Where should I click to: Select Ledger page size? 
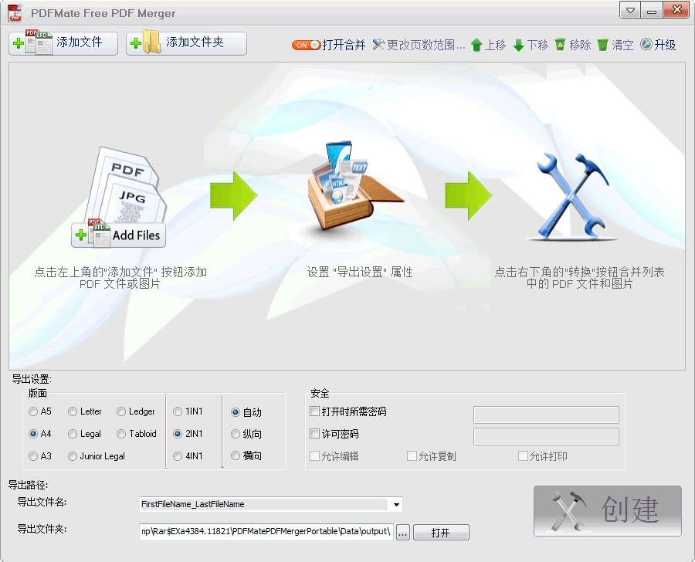tap(121, 411)
